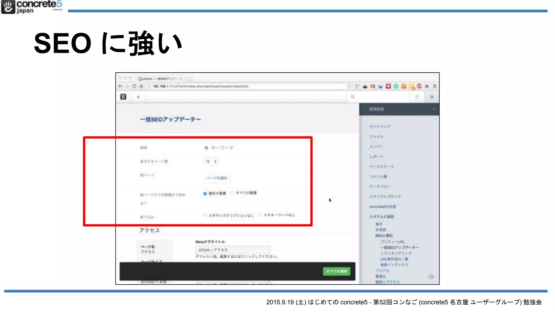Open トラッキングコード sidebar link
The image size is (555, 312).
pos(396,253)
